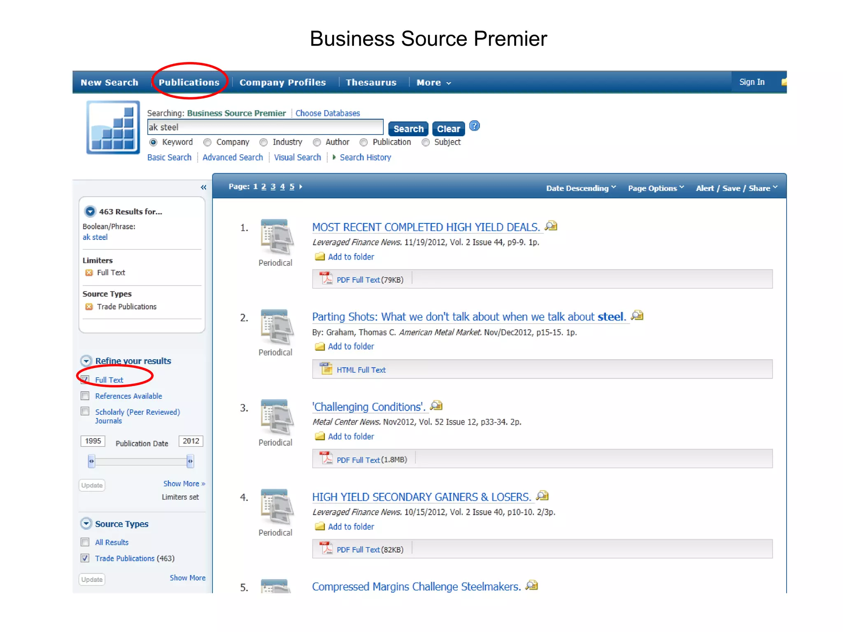843x632 pixels.
Task: Click the Search button
Action: click(x=408, y=129)
